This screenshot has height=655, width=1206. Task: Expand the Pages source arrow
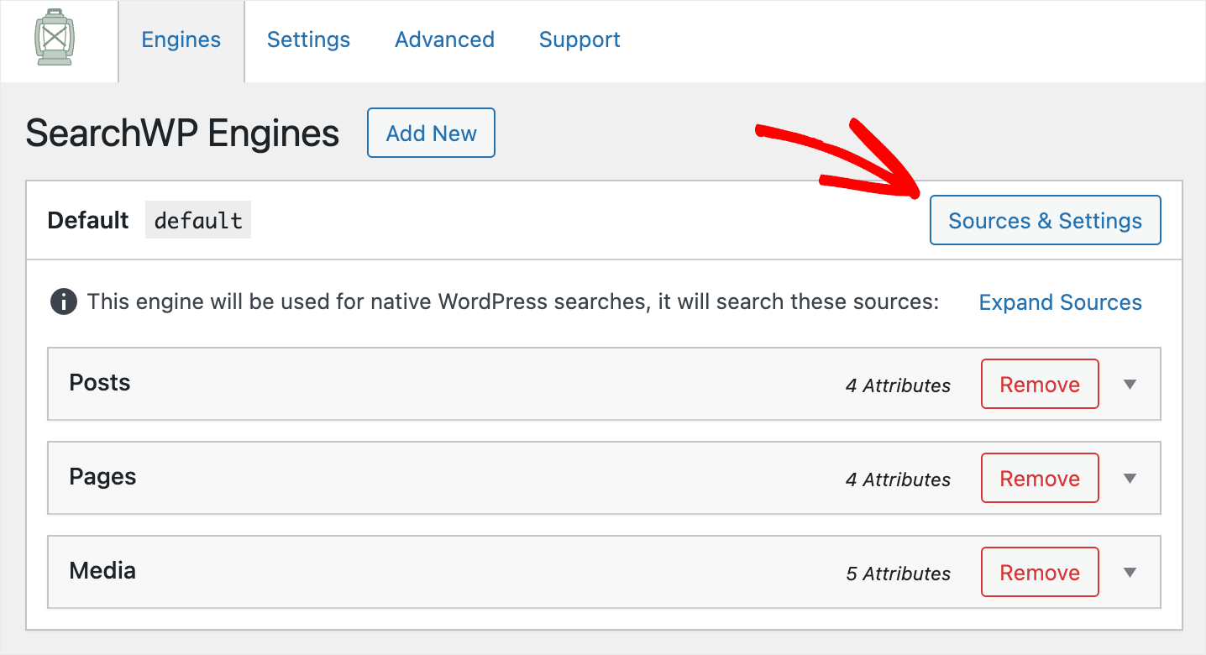1130,479
